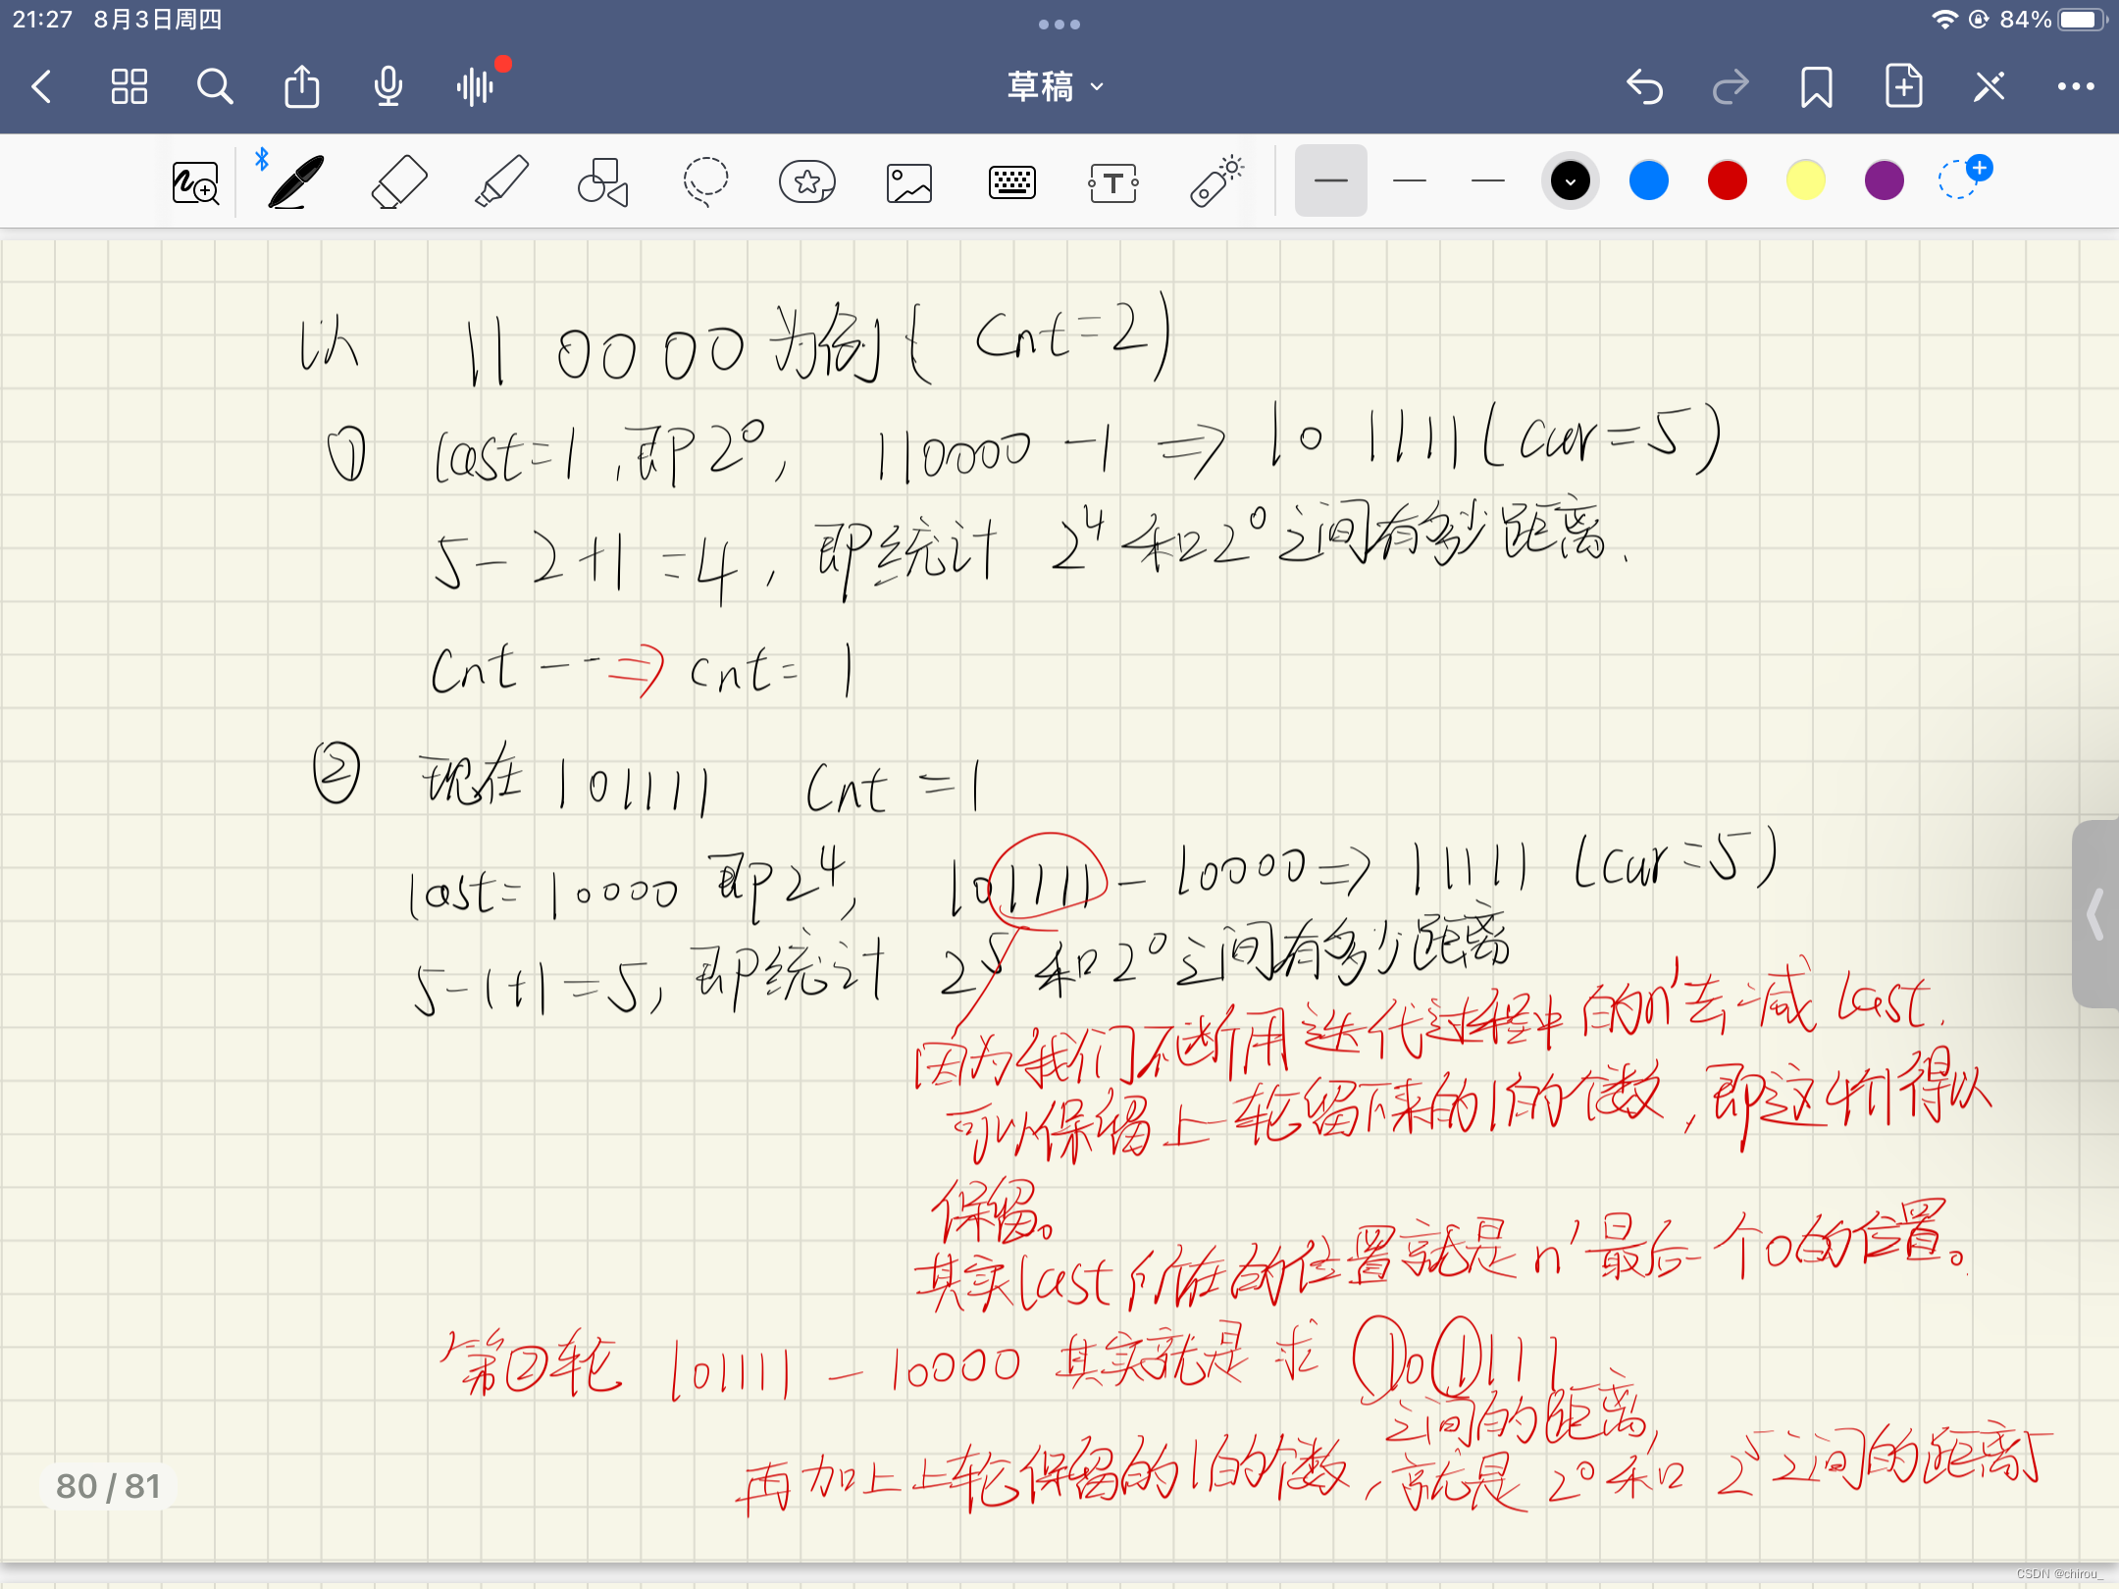Open the stickers element tool
The height and width of the screenshot is (1589, 2119).
[x=806, y=181]
